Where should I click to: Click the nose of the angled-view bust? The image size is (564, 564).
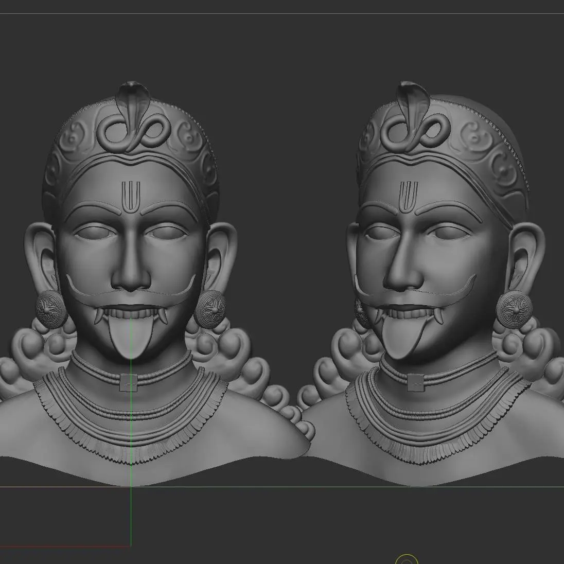coord(402,274)
